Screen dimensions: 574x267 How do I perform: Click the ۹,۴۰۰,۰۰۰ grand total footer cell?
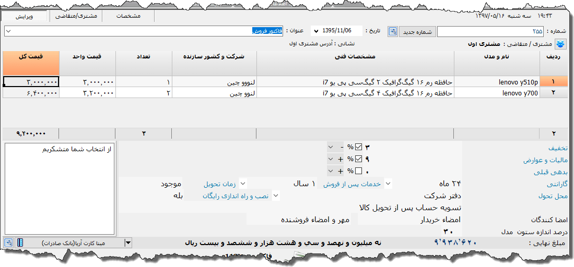point(31,133)
